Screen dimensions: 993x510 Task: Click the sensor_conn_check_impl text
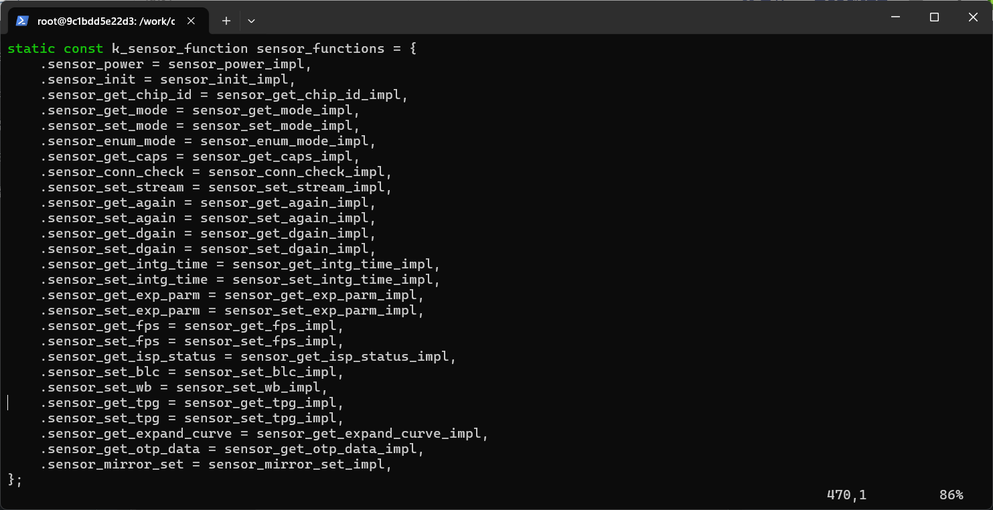tap(296, 172)
